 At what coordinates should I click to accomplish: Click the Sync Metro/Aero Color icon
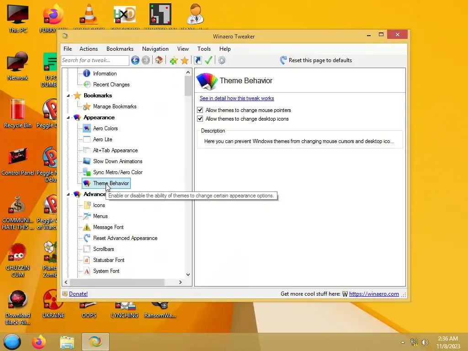[x=87, y=172]
